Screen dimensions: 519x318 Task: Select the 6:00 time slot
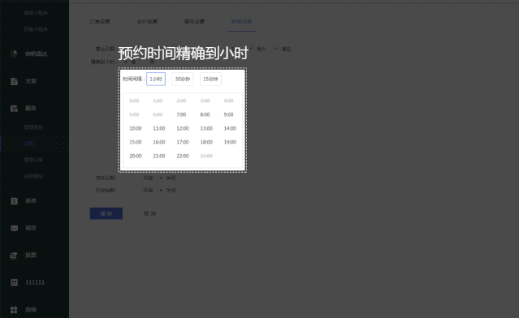(158, 114)
